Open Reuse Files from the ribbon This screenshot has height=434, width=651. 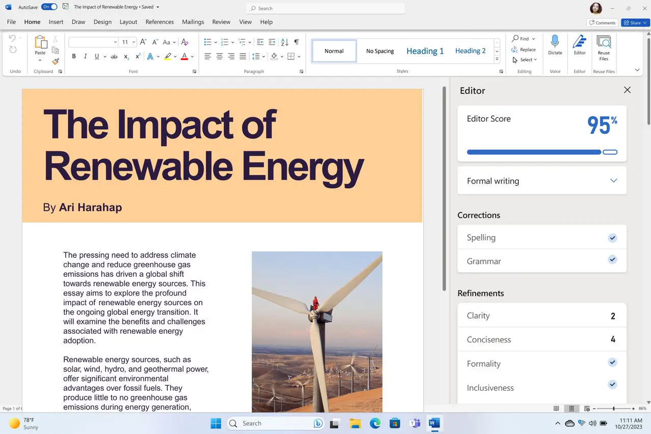click(x=604, y=48)
